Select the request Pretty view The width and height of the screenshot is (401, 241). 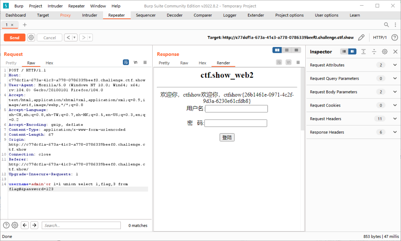click(11, 63)
